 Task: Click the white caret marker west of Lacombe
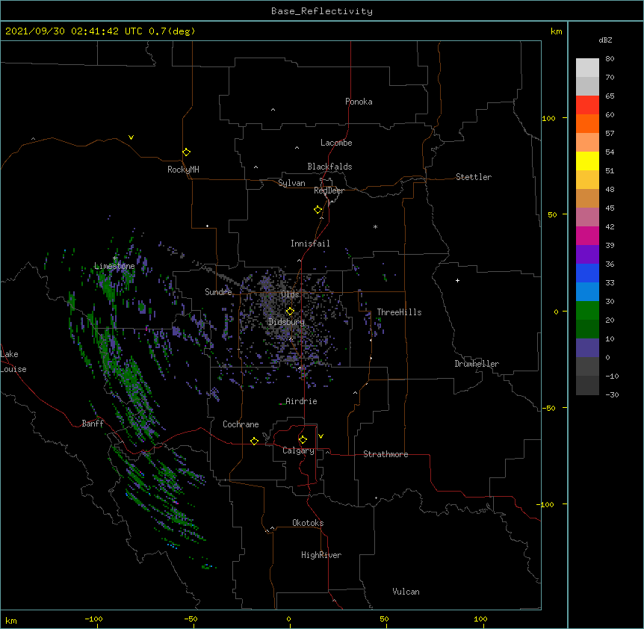(297, 147)
